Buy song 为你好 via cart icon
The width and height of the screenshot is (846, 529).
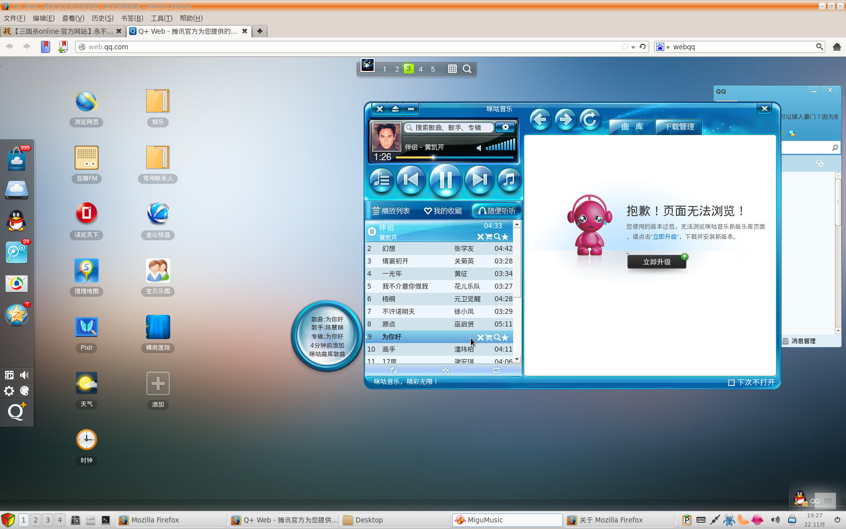pos(488,338)
